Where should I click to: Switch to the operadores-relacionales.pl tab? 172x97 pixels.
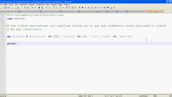pyautogui.click(x=28, y=12)
